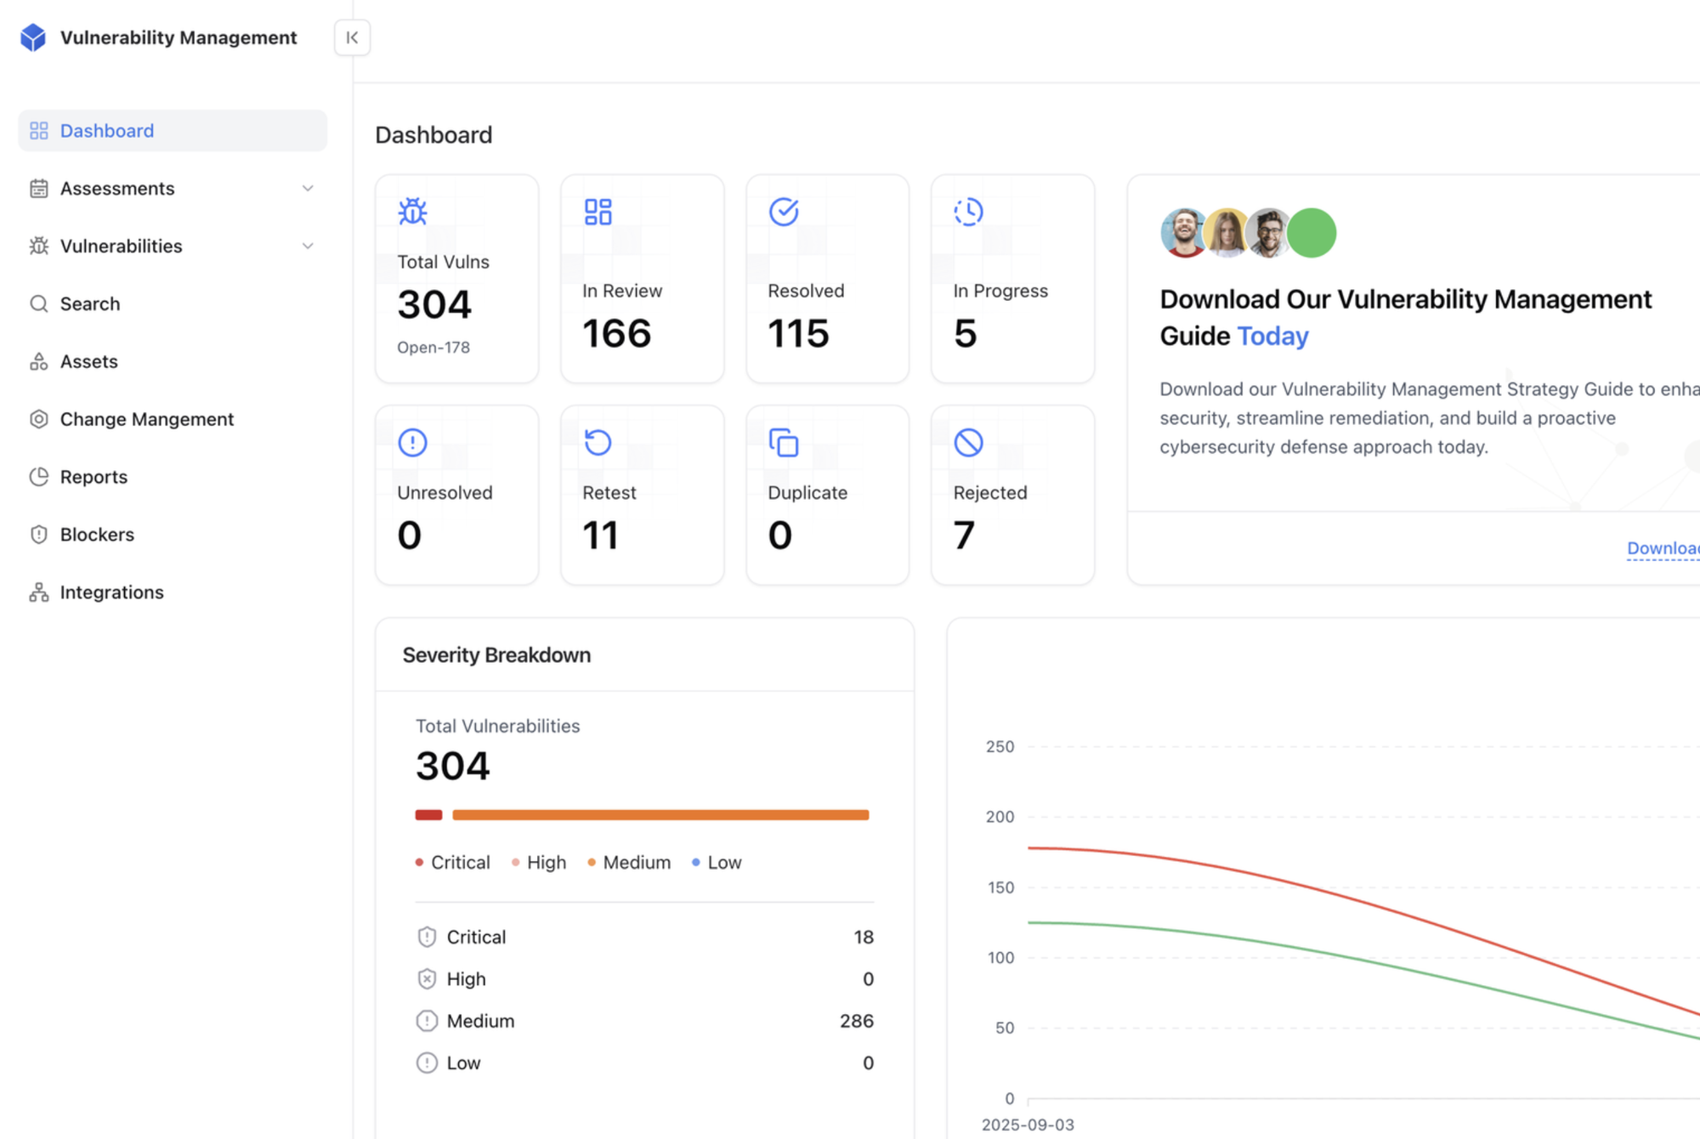Image resolution: width=1700 pixels, height=1139 pixels.
Task: Click the In Progress clock icon
Action: tap(969, 212)
